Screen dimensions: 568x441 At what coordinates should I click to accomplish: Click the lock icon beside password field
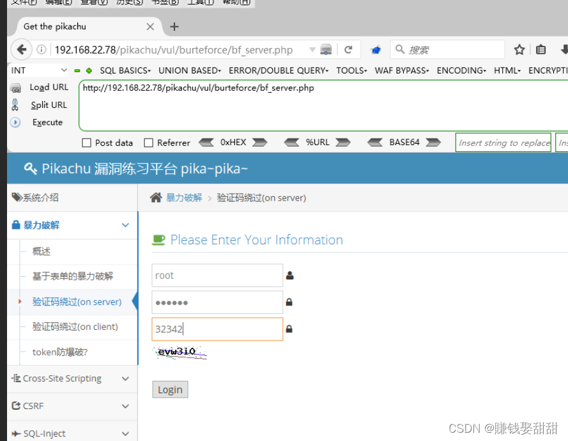point(289,302)
